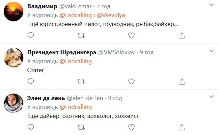Like Владимир's tweet
The image size is (219, 135).
[x=131, y=35]
